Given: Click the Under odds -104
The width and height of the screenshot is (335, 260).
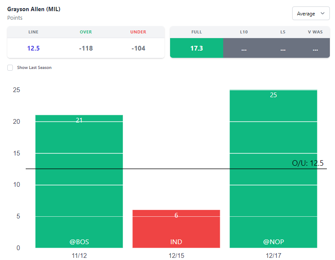Looking at the screenshot, I should pos(138,48).
